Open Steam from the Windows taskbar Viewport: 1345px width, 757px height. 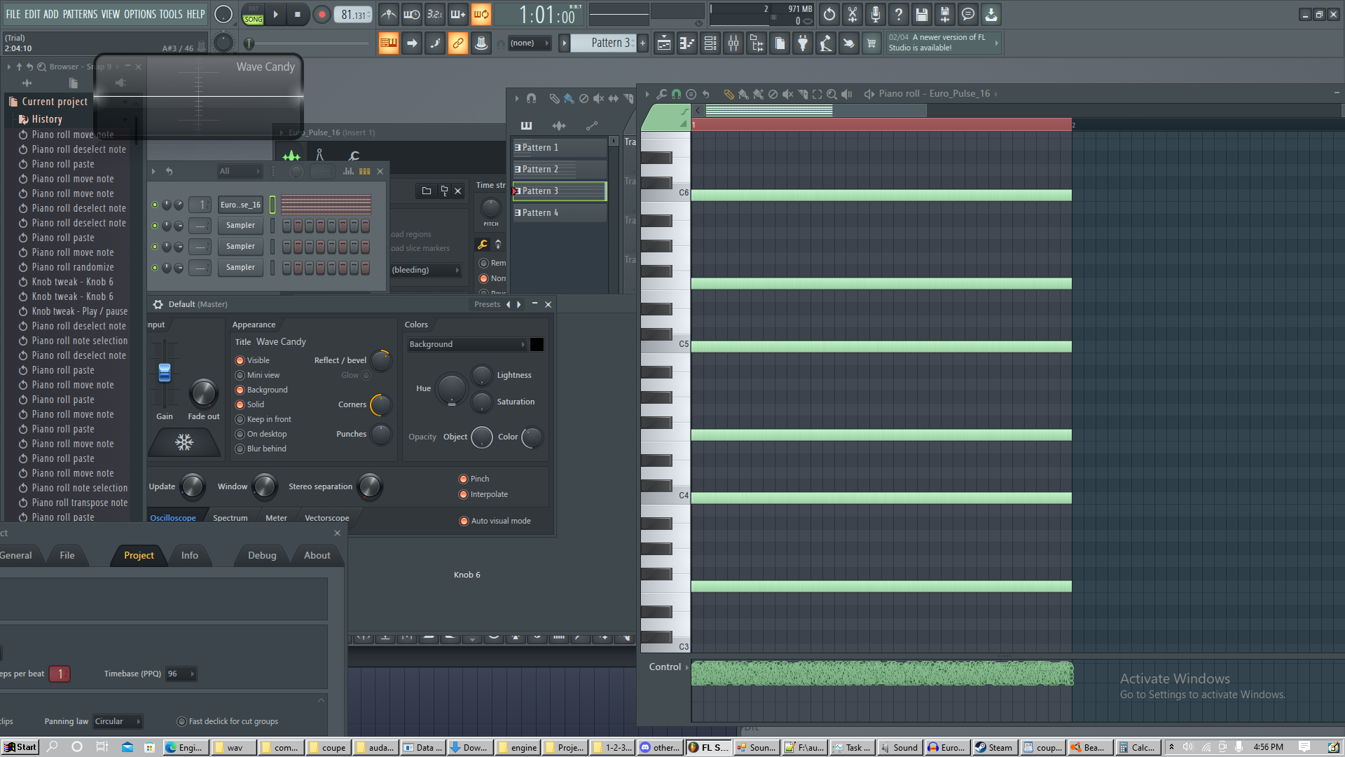994,747
